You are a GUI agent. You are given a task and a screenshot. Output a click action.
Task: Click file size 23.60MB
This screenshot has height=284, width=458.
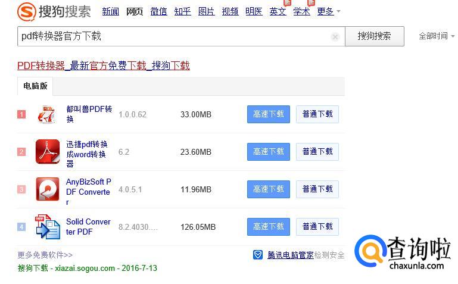196,152
